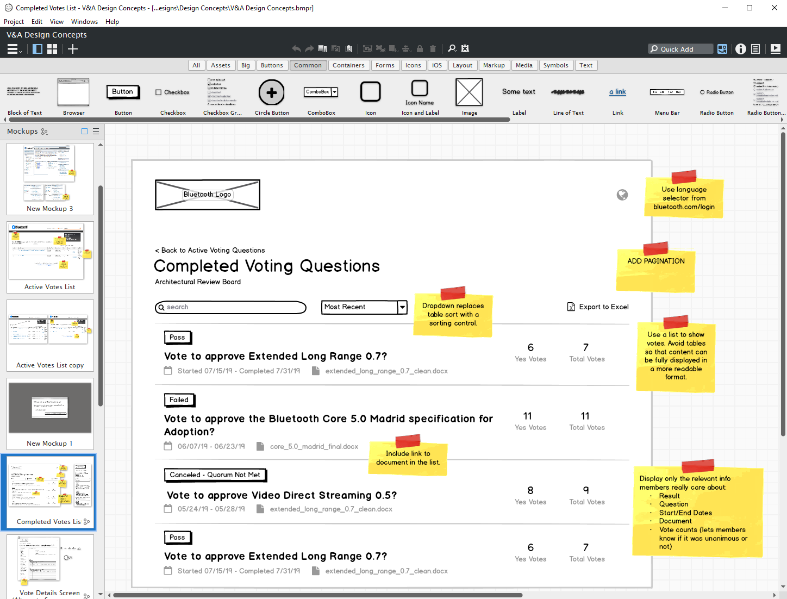Viewport: 787px width, 599px height.
Task: Switch navigator to grid thumbnails view
Action: 52,49
